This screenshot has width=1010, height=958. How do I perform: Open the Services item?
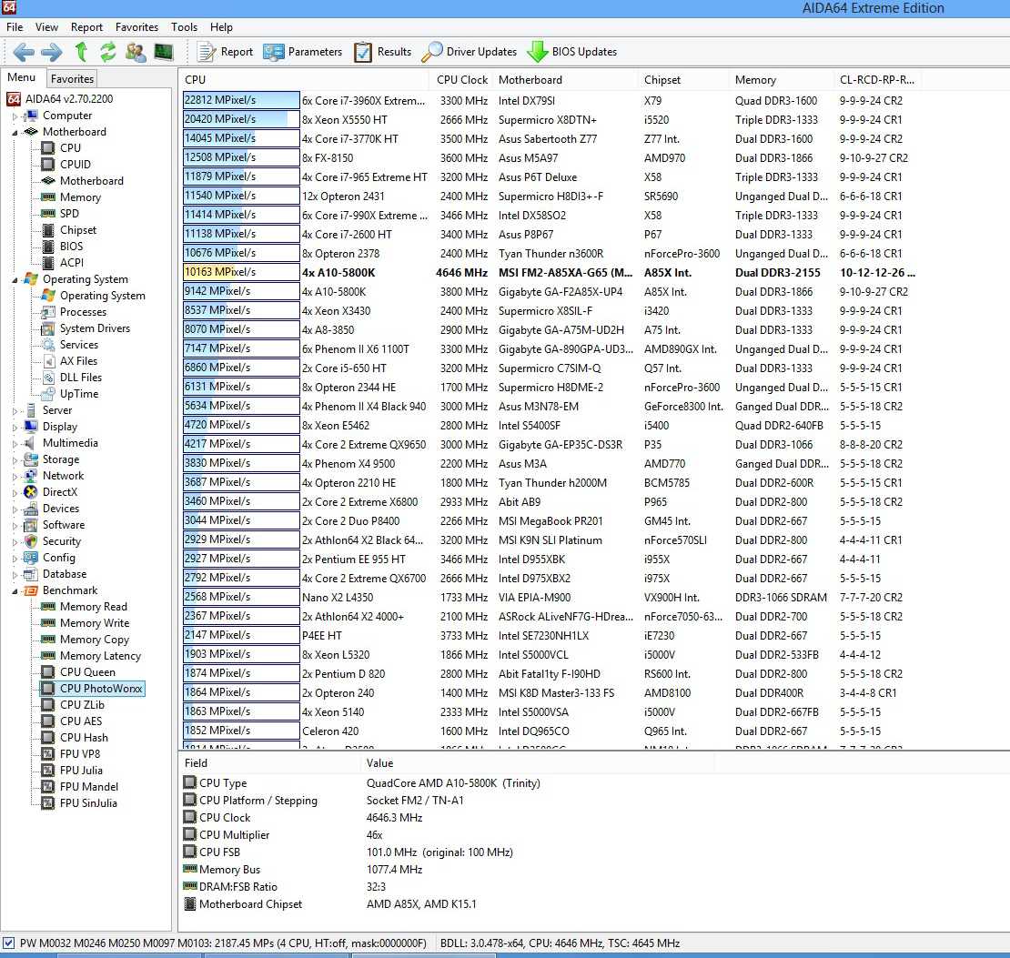[x=78, y=345]
